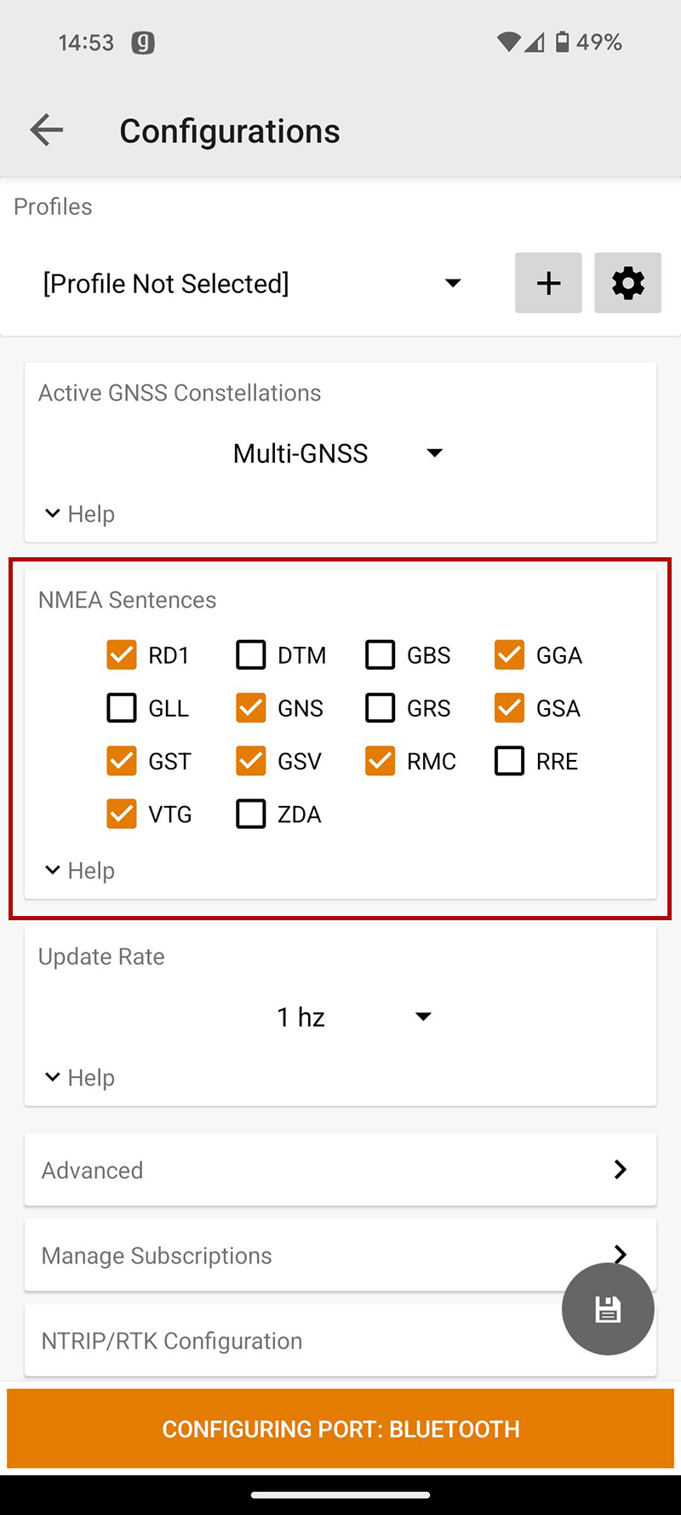681x1515 pixels.
Task: Expand Help under Update Rate
Action: point(80,1077)
